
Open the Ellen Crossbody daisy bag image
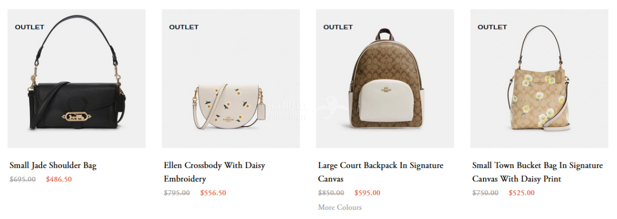tap(231, 78)
